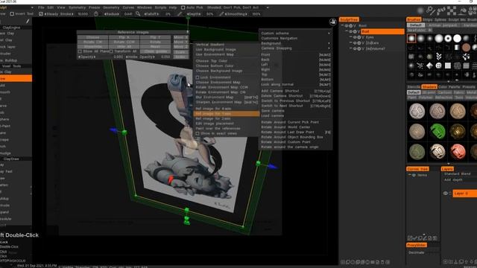Select the green shader sphere
Image resolution: width=477 pixels, height=268 pixels.
coord(437,131)
